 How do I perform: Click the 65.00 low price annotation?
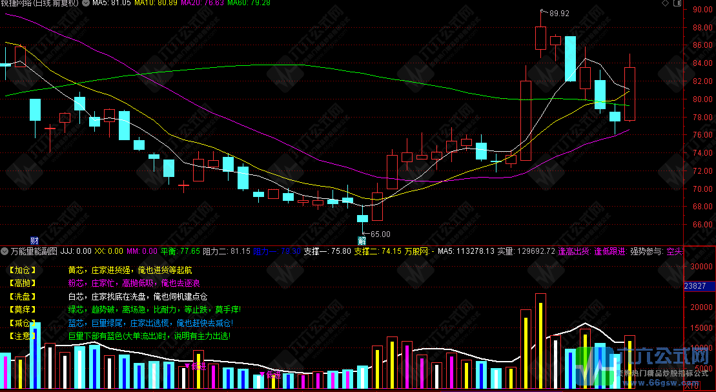(x=380, y=234)
